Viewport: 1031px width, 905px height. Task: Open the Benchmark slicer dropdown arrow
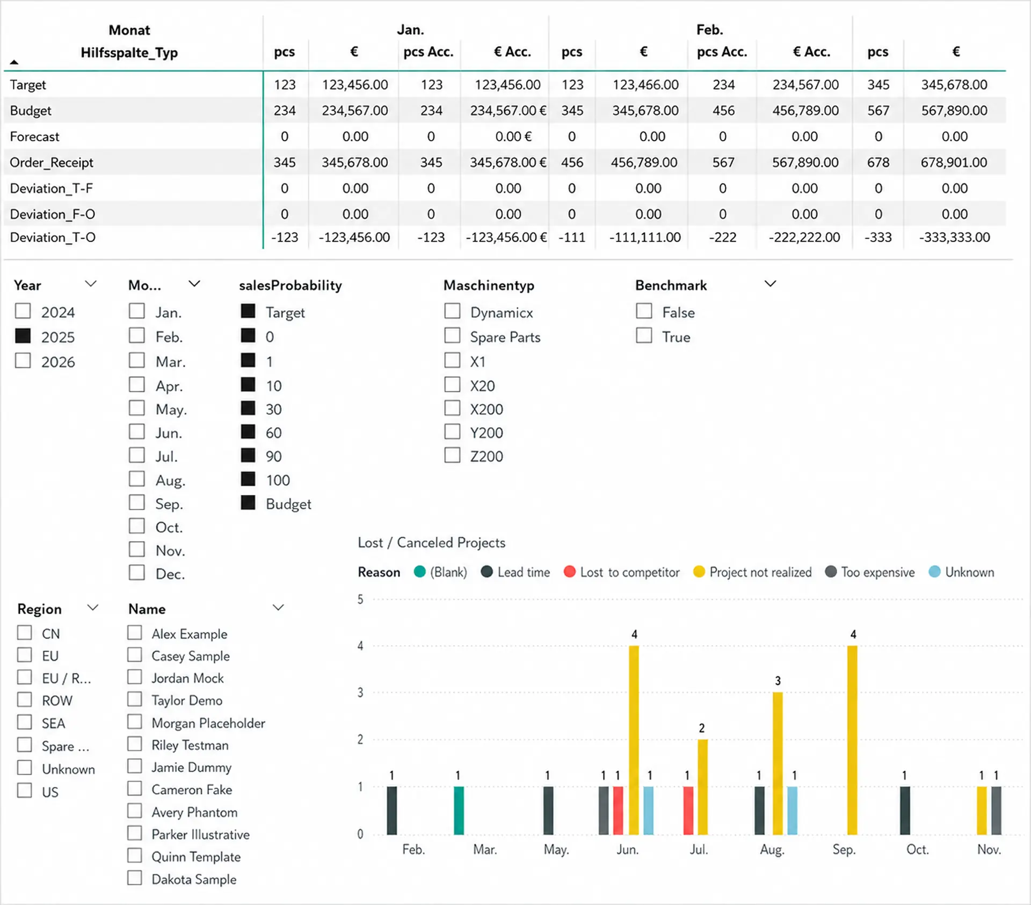(771, 283)
